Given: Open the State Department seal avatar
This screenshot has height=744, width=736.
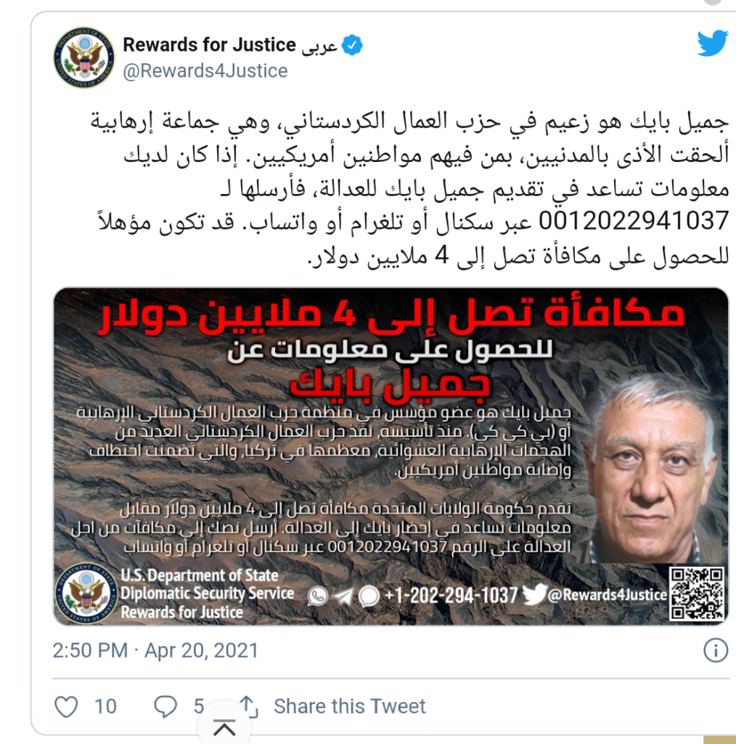Looking at the screenshot, I should click(84, 57).
